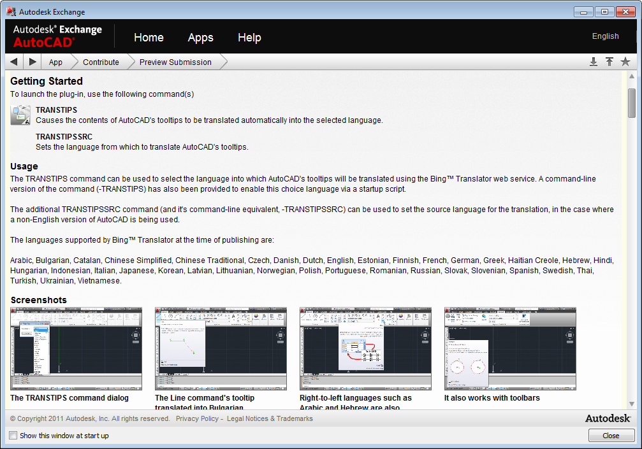Click the back navigation arrow
Screen dimensions: 642x449
tap(14, 62)
